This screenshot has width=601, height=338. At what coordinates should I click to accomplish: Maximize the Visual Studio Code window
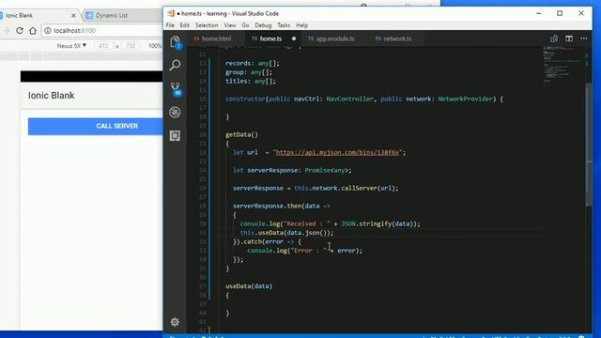560,13
